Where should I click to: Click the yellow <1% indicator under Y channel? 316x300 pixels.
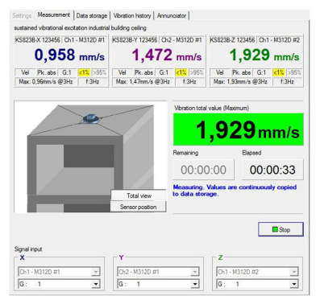(x=181, y=72)
